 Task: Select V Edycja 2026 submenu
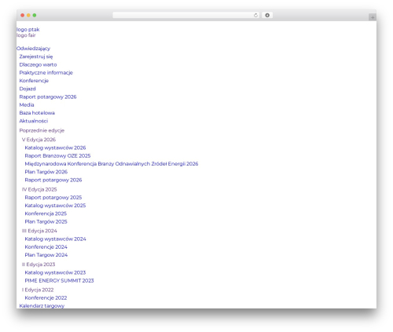point(39,140)
